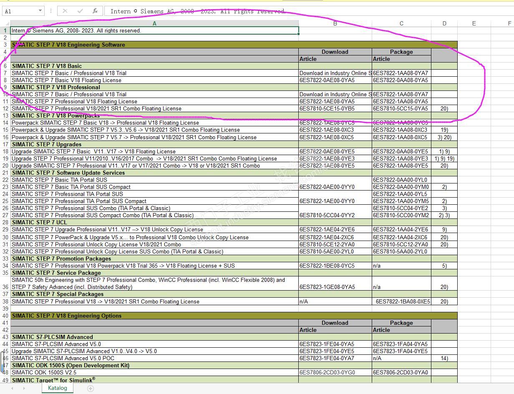The height and width of the screenshot is (394, 514).
Task: Click the Enter checkmark icon in formula bar
Action: click(x=80, y=11)
